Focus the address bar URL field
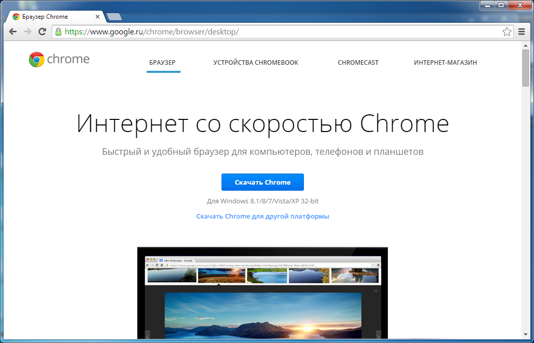 pos(282,32)
